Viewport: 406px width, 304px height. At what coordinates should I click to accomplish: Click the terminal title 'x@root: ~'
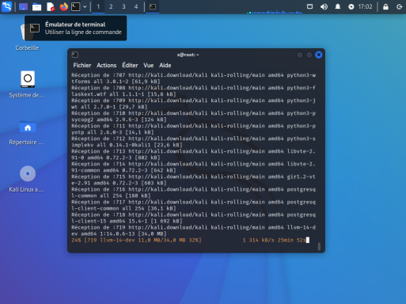click(x=188, y=55)
